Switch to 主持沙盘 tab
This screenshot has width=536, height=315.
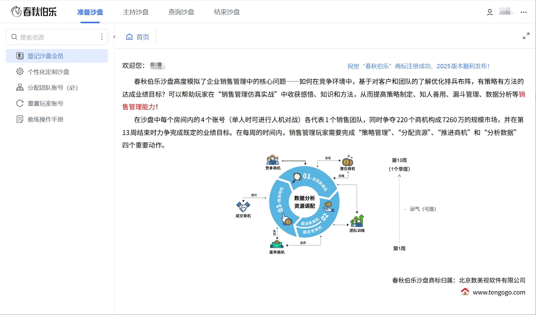pos(136,12)
